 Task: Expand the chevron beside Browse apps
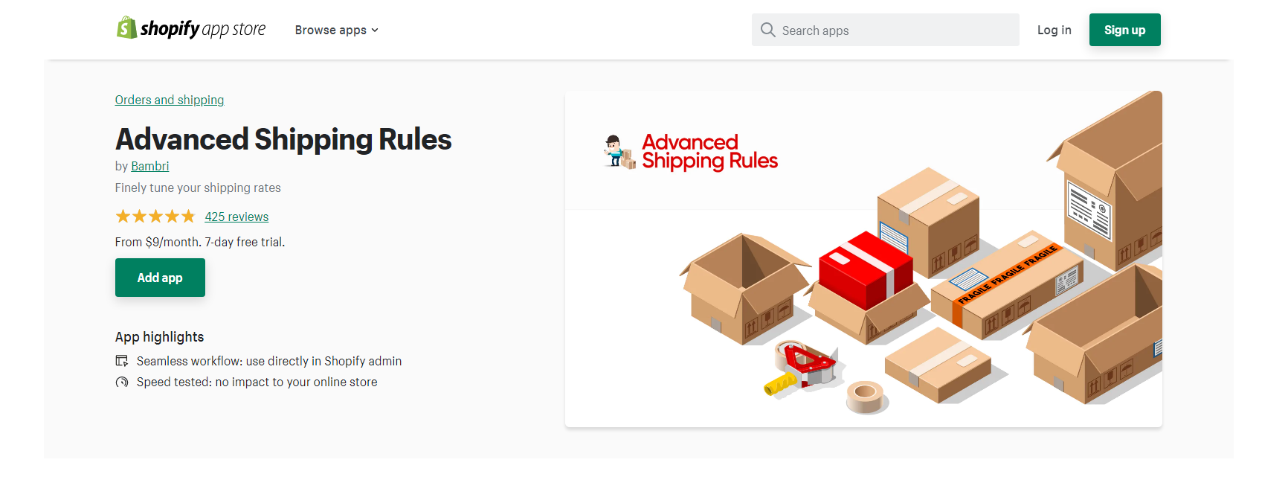[x=375, y=31]
